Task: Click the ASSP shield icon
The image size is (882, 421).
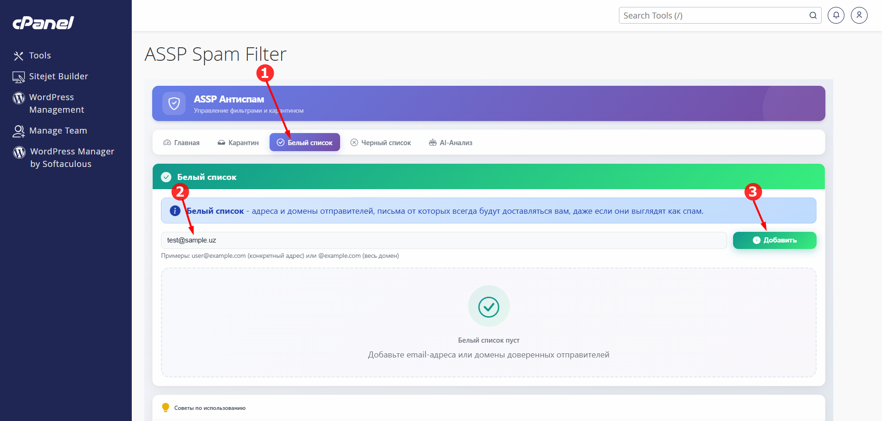Action: [174, 103]
